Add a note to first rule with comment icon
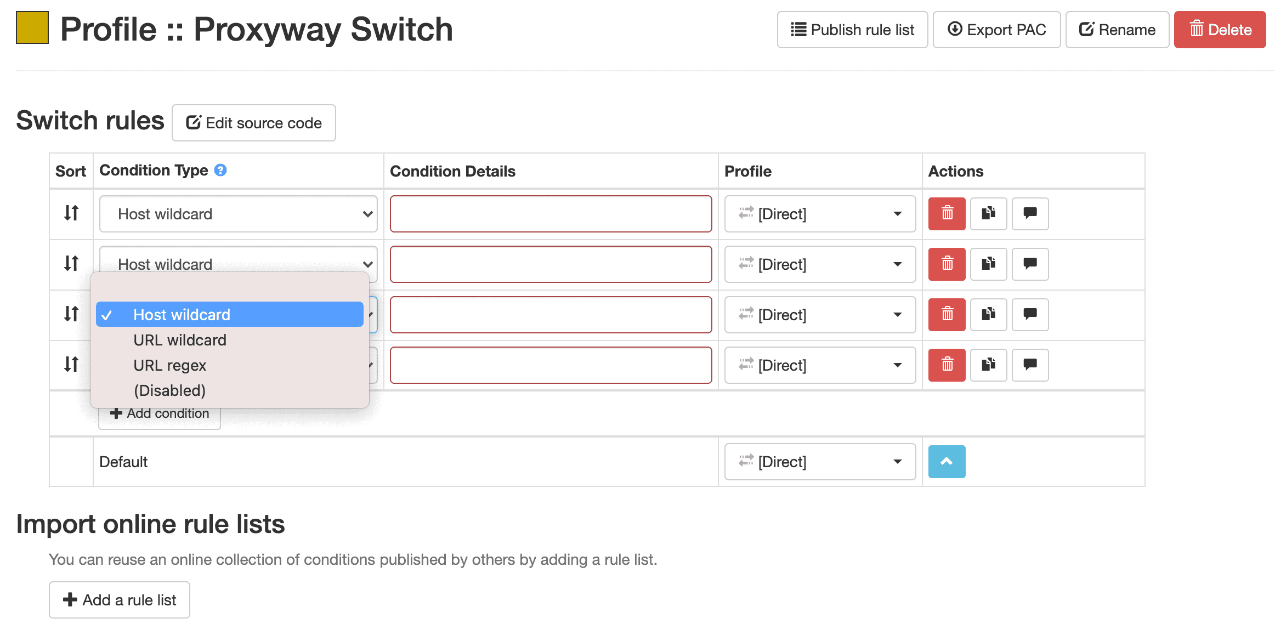Viewport: 1275px width, 641px height. pos(1030,214)
